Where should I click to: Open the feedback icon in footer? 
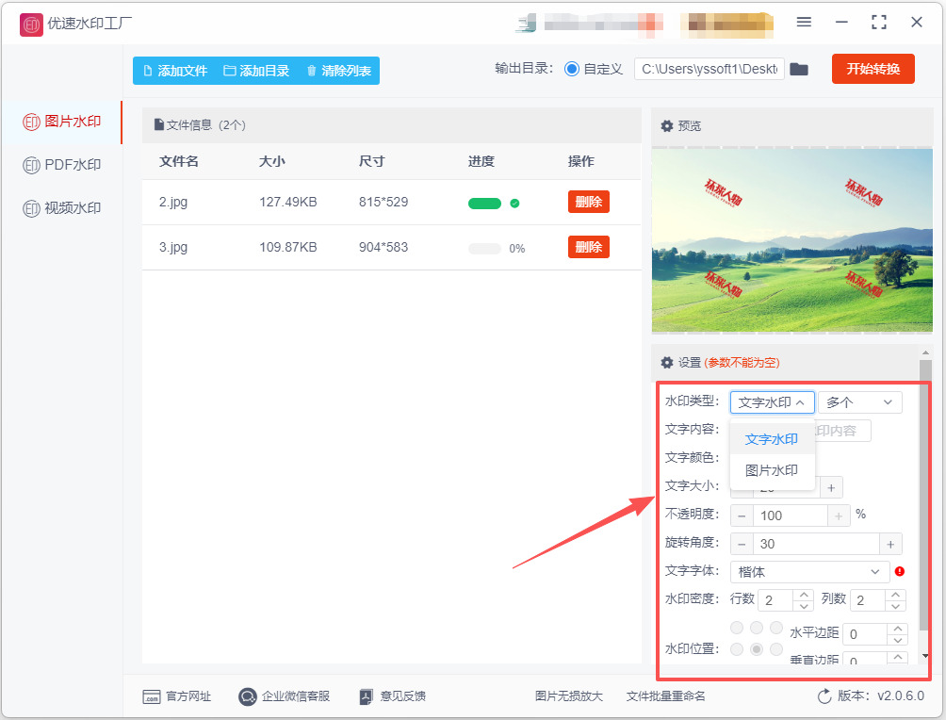(x=367, y=696)
